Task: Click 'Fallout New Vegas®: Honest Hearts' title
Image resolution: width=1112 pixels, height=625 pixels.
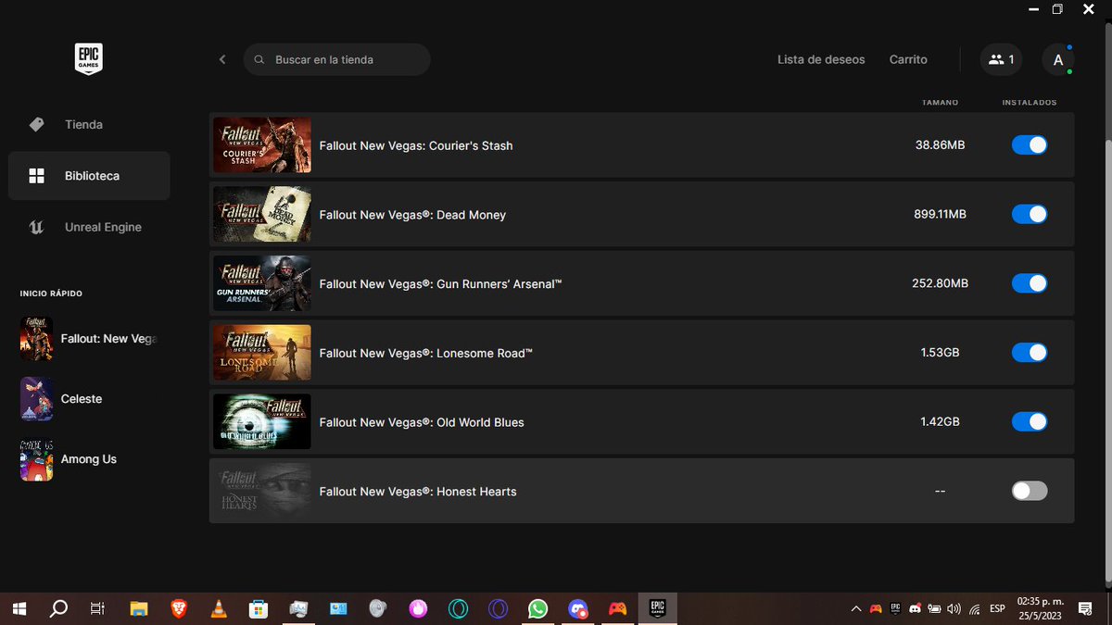Action: pos(418,492)
